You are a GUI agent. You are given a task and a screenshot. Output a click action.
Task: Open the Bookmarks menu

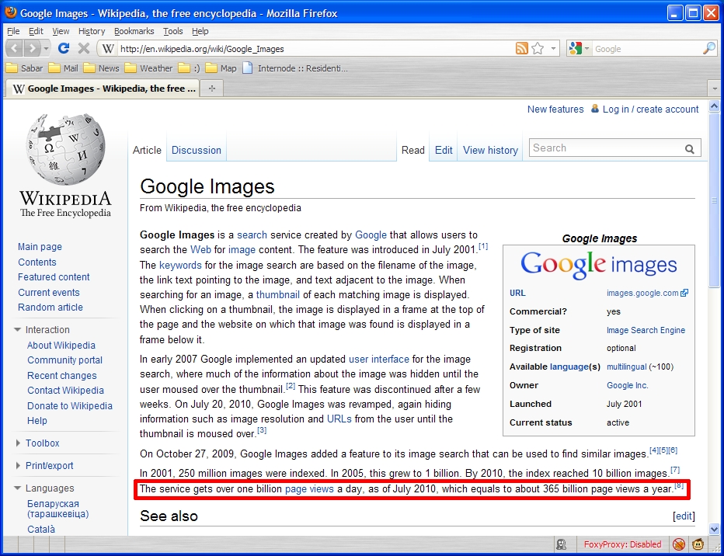pos(134,31)
